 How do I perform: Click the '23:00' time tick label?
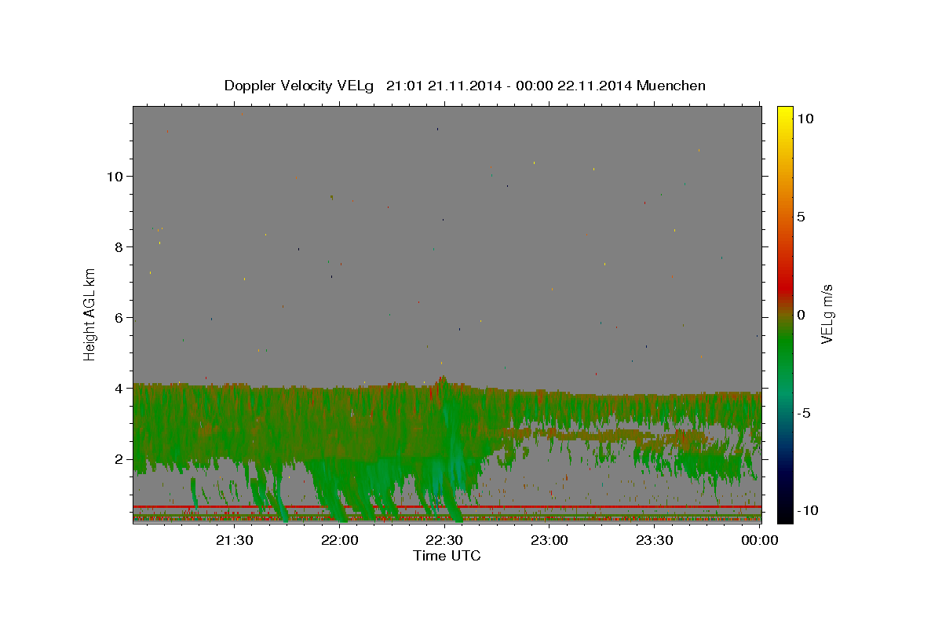[549, 540]
